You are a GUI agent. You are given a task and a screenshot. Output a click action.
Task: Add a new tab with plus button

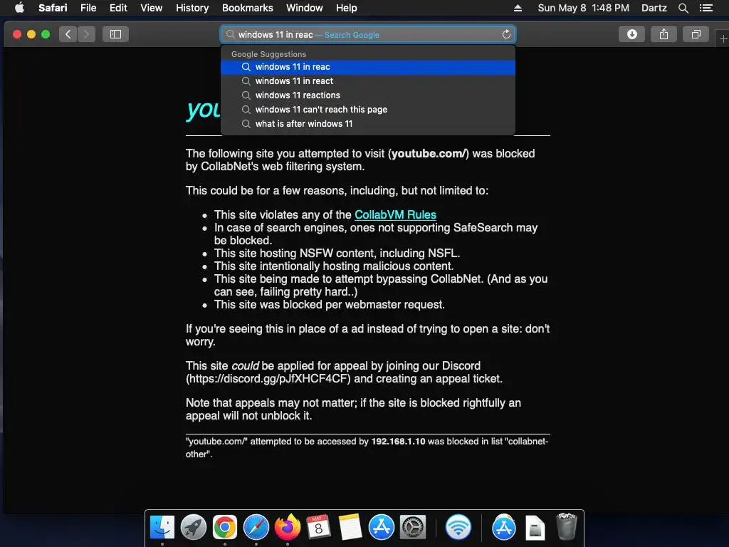pos(723,39)
